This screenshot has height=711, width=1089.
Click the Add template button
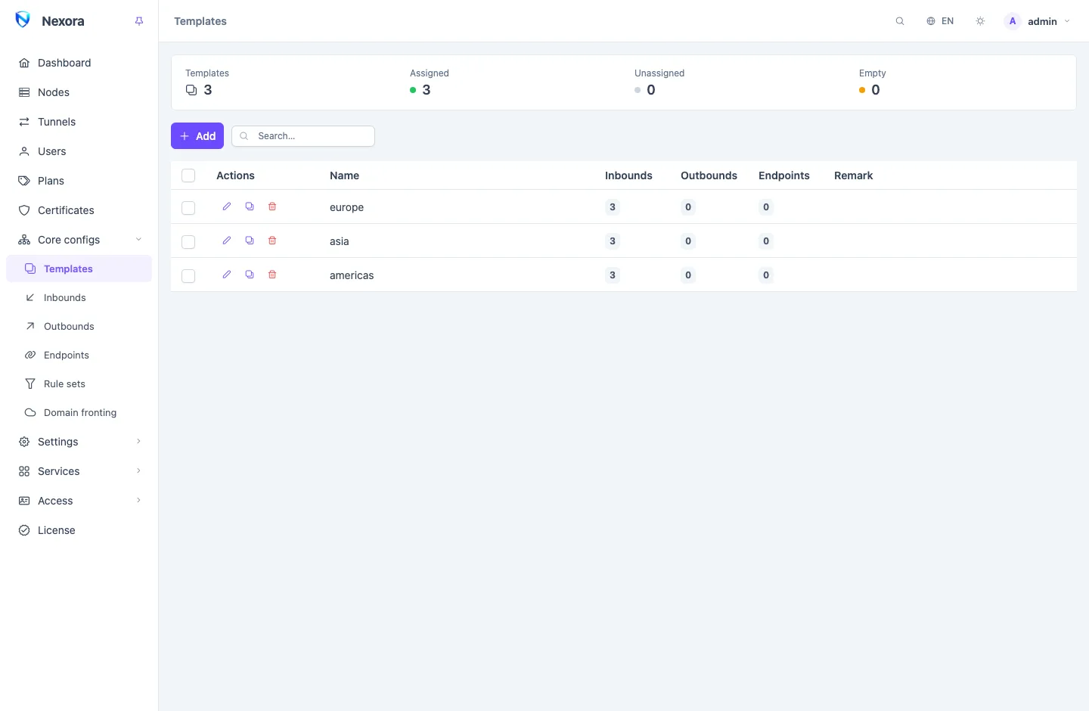pos(197,136)
